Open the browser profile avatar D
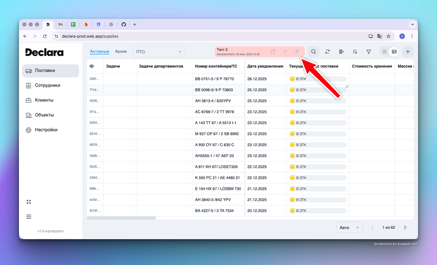437x265 pixels. tap(402, 36)
